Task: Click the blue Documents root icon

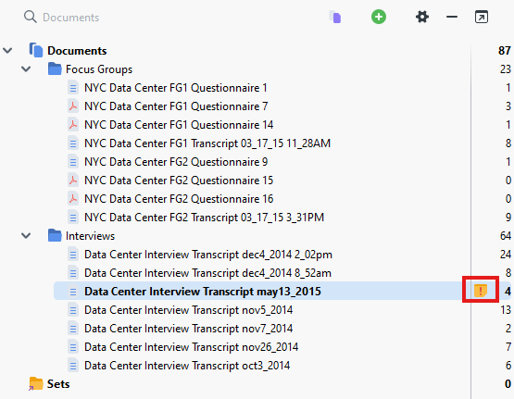Action: 36,50
